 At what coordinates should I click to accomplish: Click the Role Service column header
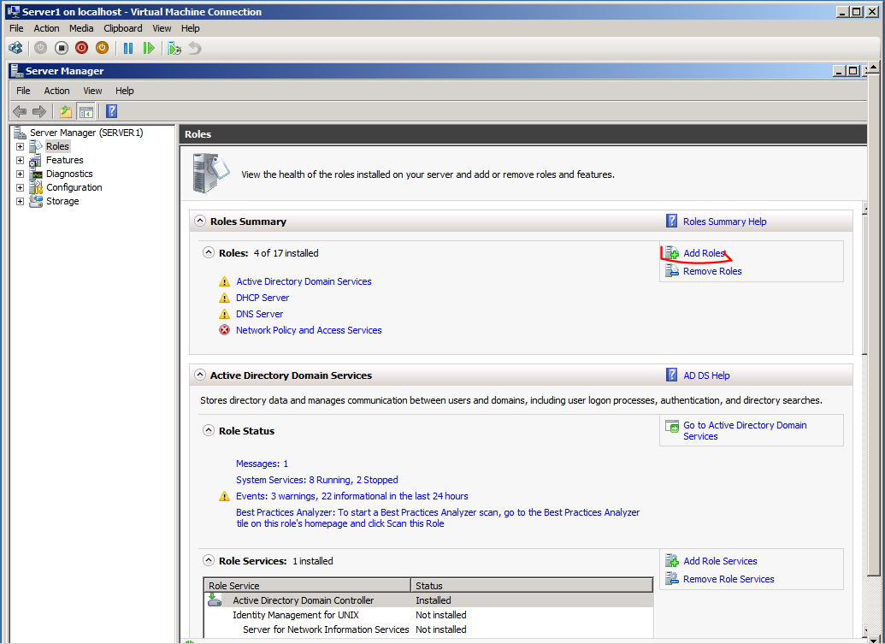[x=307, y=585]
